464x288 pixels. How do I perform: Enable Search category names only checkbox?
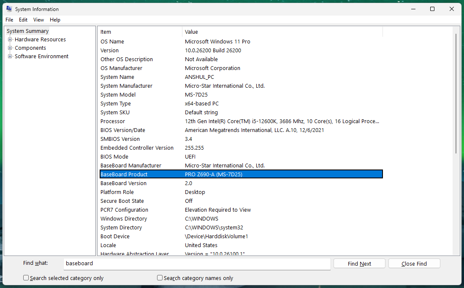160,277
